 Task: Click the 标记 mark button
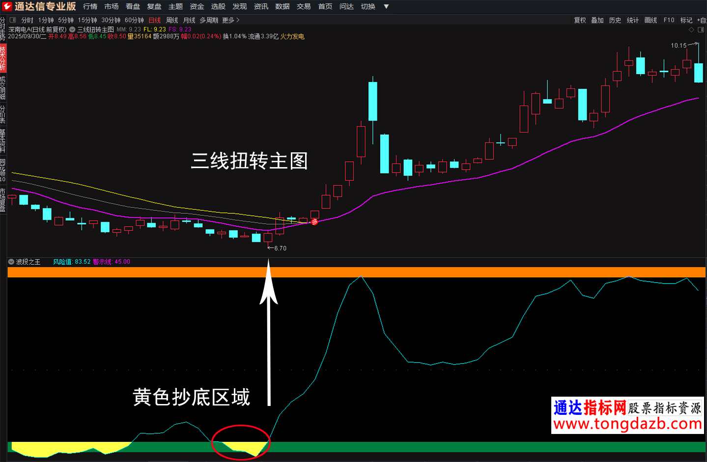(686, 20)
